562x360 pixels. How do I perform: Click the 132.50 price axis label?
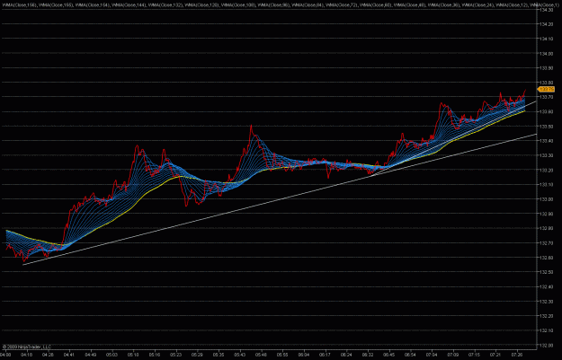pyautogui.click(x=546, y=272)
